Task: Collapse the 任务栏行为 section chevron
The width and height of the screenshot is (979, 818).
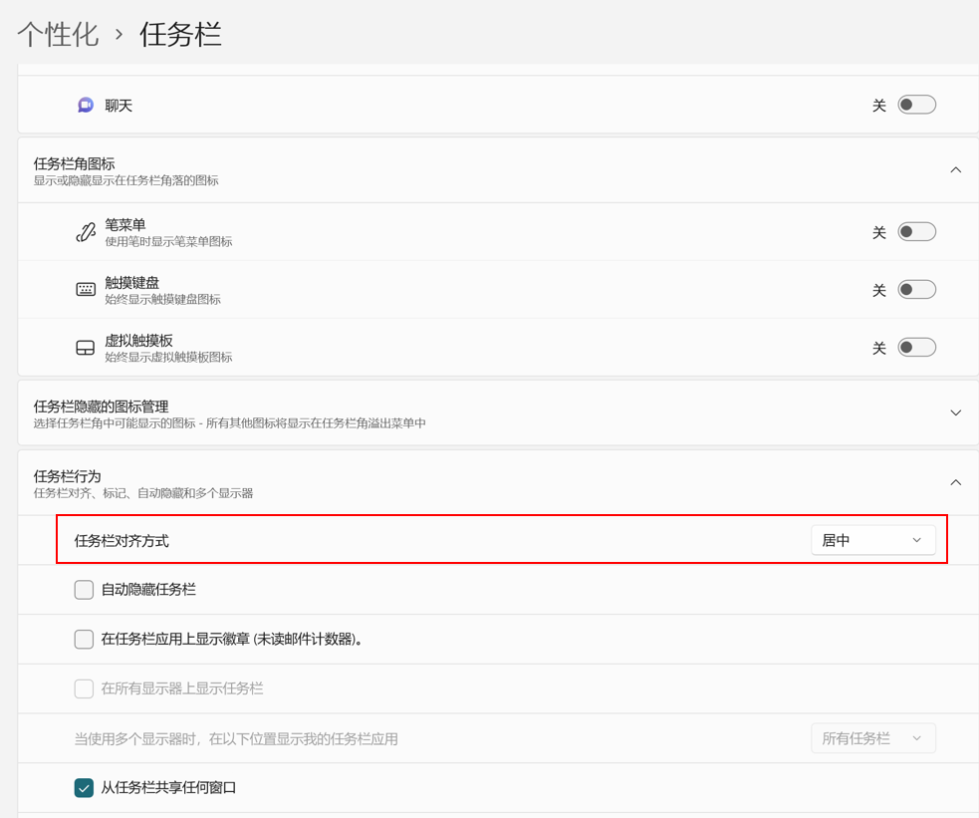Action: click(955, 482)
